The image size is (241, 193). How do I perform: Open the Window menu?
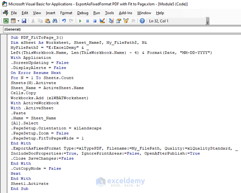tap(144, 13)
